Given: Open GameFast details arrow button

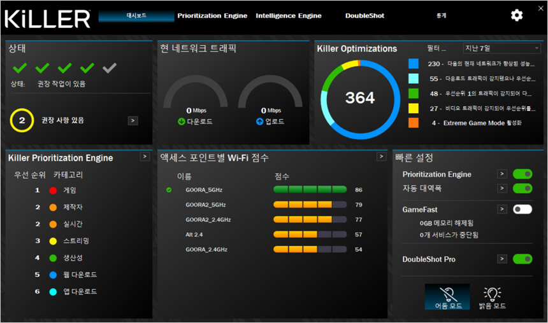Looking at the screenshot, I should tap(502, 209).
